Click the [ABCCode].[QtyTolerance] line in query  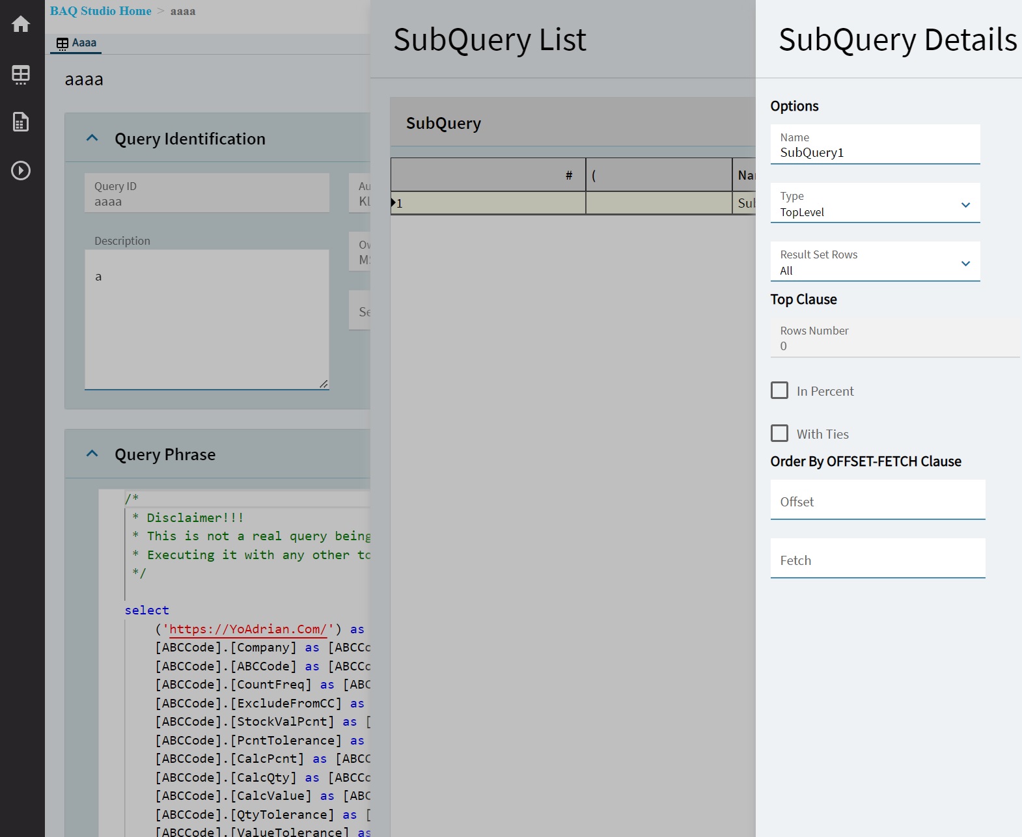click(262, 815)
